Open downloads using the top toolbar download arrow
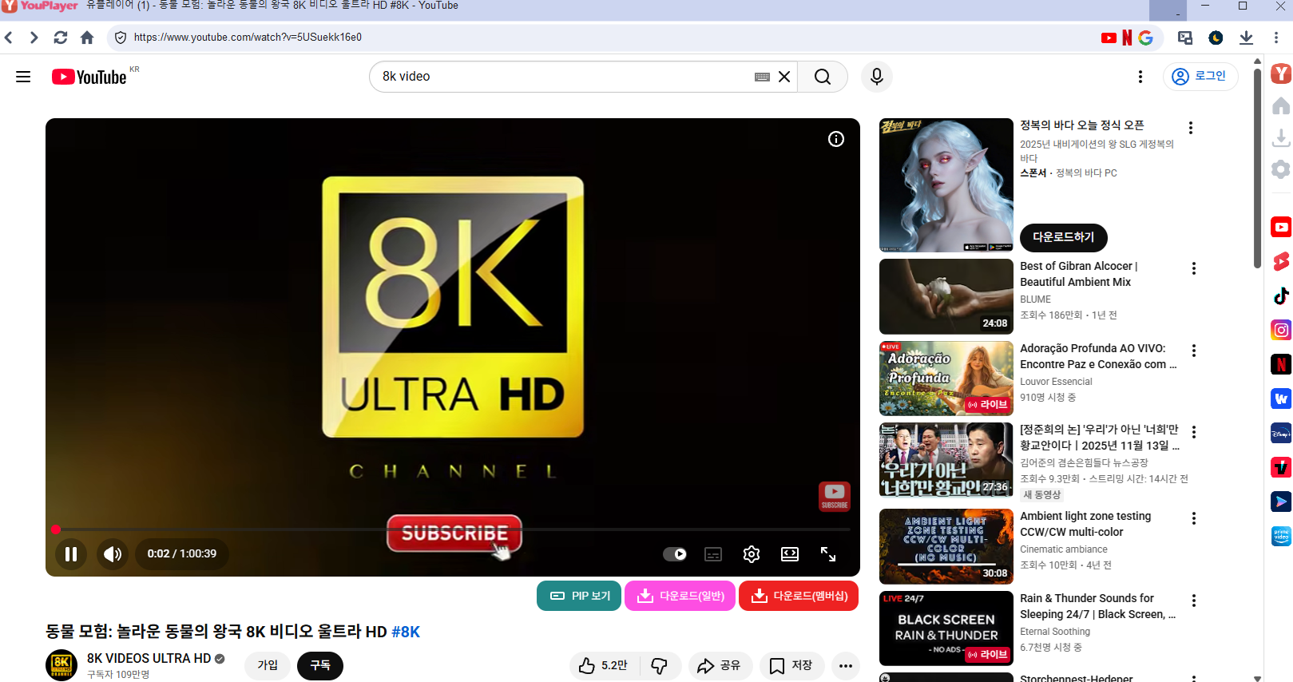1293x682 pixels. 1246,38
